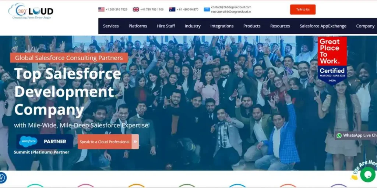Click the Talk to Us button
Image resolution: width=377 pixels, height=188 pixels.
(303, 10)
